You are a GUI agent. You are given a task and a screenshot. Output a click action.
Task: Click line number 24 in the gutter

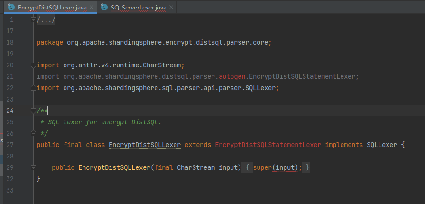coord(10,111)
